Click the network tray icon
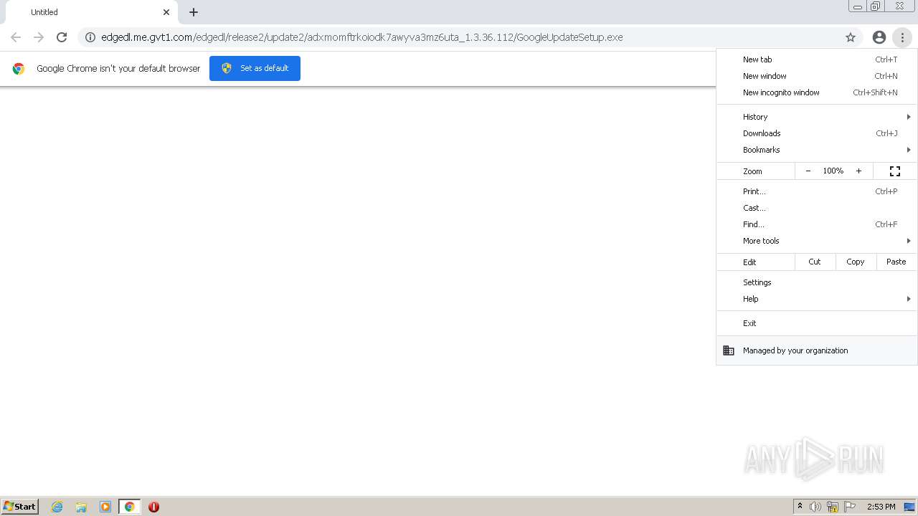Image resolution: width=918 pixels, height=516 pixels. pos(833,507)
